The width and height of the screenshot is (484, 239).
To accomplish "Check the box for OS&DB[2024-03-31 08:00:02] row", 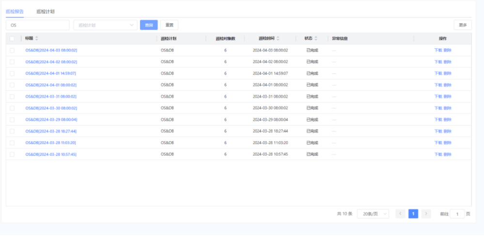I will pyautogui.click(x=12, y=97).
